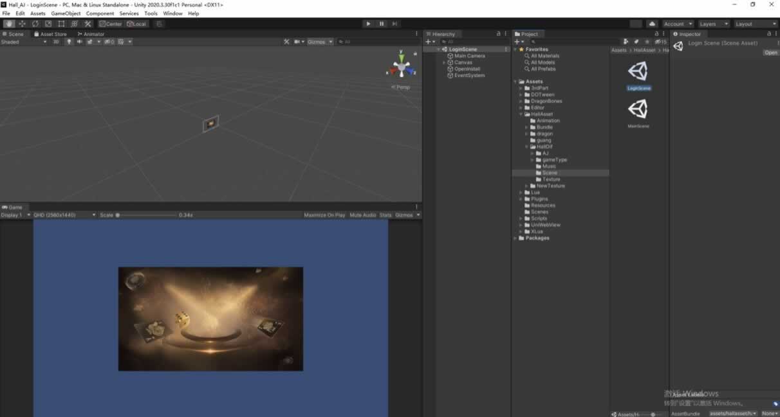Screen dimensions: 780x417
Task: Open the QHD resolution dropdown
Action: (64, 215)
